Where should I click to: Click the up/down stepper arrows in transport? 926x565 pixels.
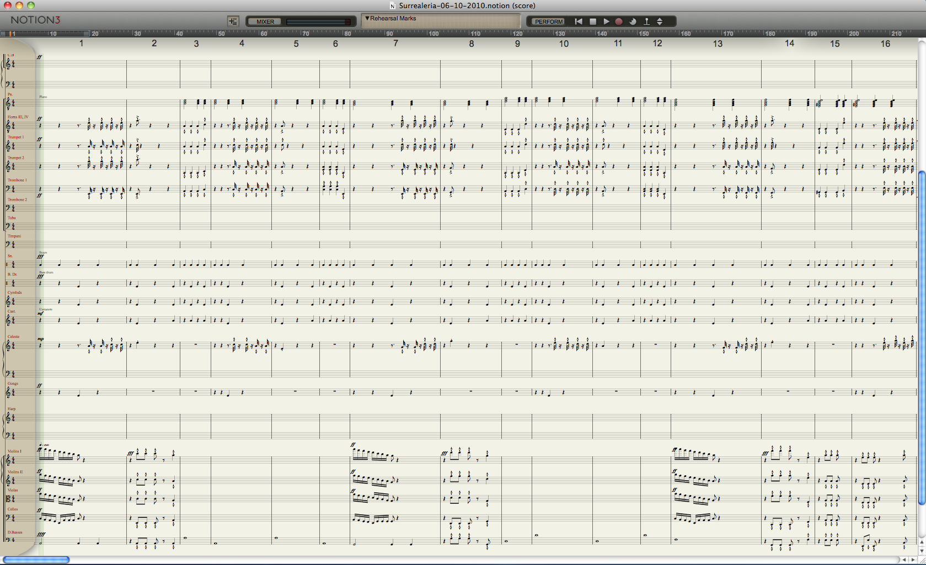660,21
